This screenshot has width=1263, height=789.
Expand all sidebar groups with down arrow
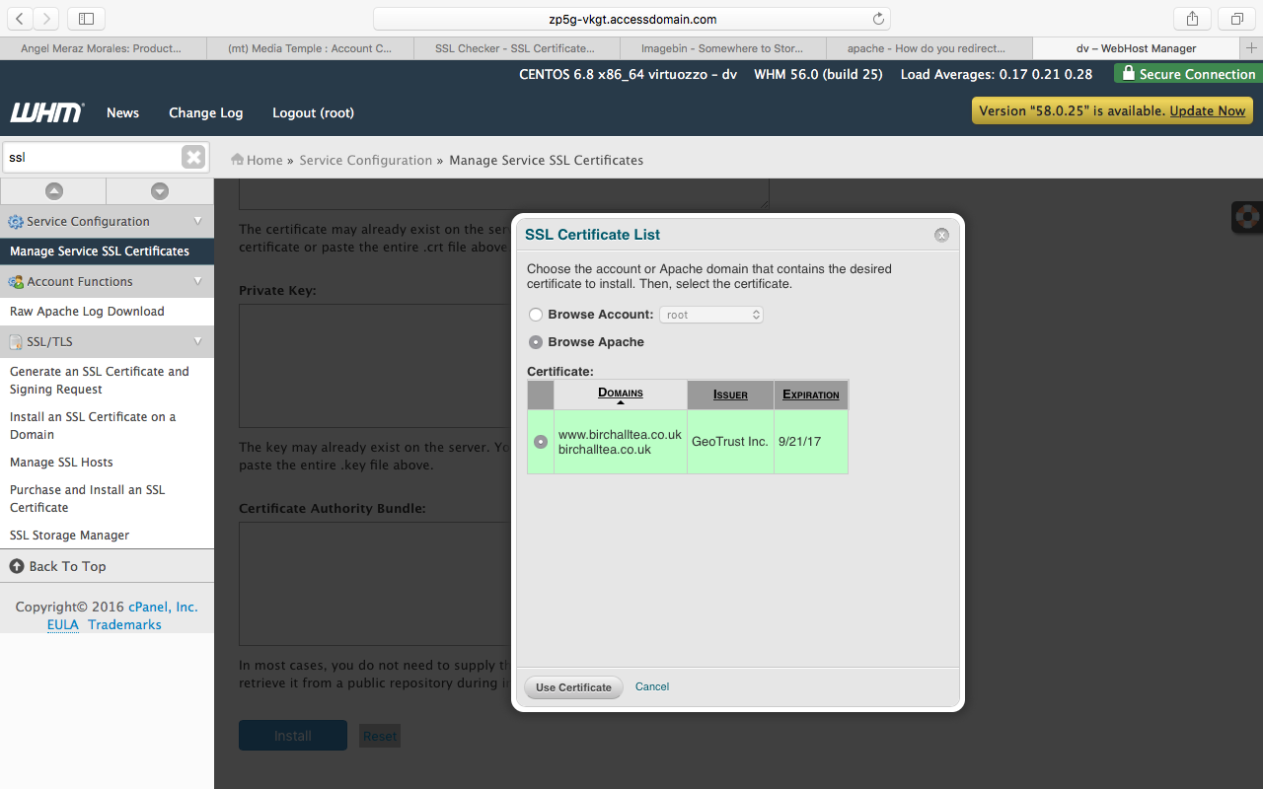(x=160, y=191)
